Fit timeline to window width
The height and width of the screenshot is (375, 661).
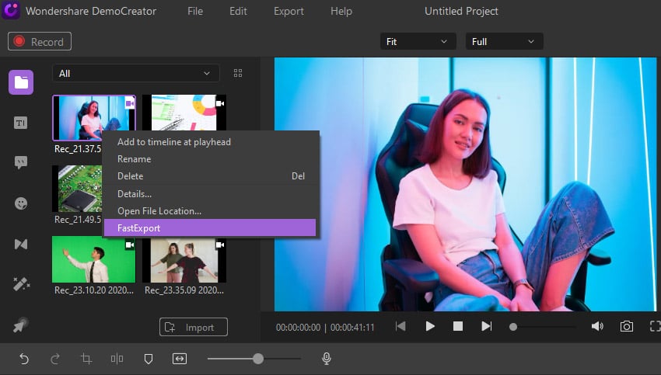[x=180, y=359]
